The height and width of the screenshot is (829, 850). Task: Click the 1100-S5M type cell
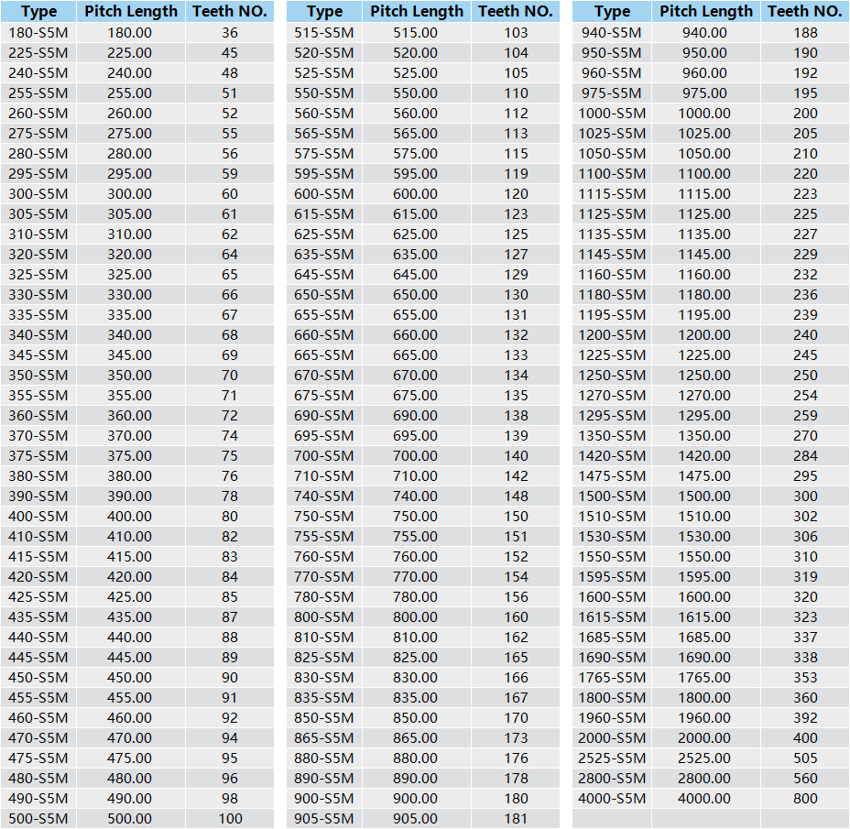[612, 174]
